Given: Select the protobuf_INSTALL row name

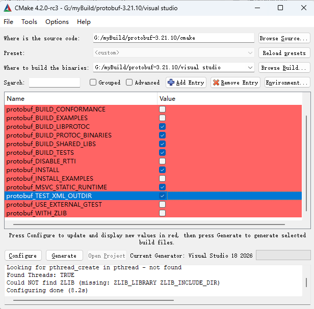Looking at the screenshot, I should point(33,170).
